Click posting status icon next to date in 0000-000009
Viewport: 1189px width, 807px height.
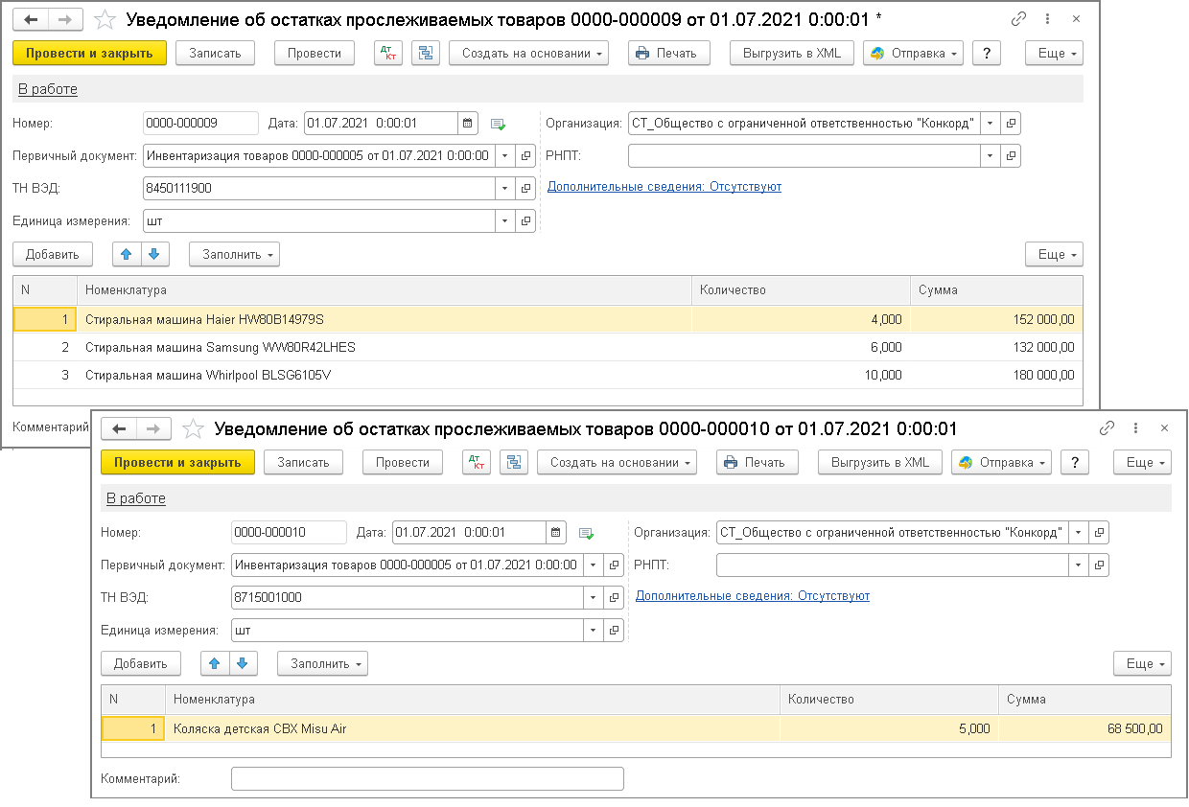coord(498,124)
